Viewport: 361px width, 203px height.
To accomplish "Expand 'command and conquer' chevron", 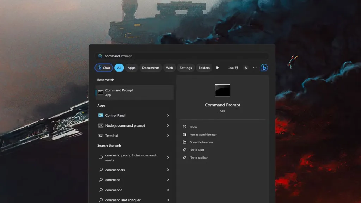I will [168, 200].
